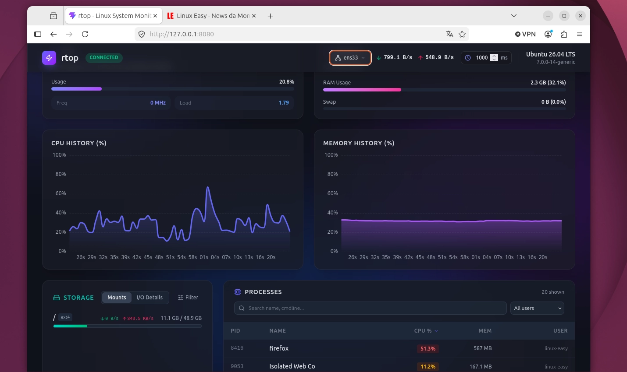Bookmark this page with the star
The width and height of the screenshot is (627, 372).
pyautogui.click(x=462, y=34)
